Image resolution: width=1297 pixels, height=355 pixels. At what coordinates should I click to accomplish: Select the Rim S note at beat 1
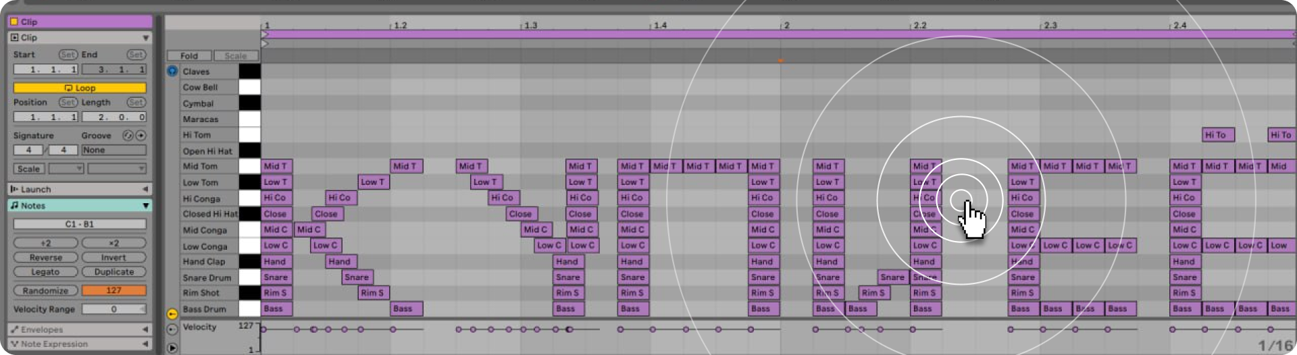(x=277, y=293)
